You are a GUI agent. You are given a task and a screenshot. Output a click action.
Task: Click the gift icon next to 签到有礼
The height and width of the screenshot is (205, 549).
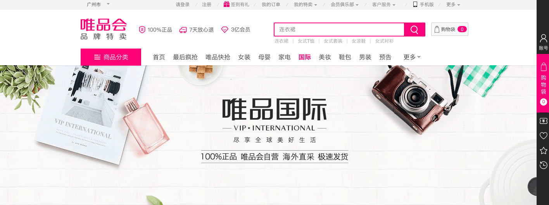(226, 4)
